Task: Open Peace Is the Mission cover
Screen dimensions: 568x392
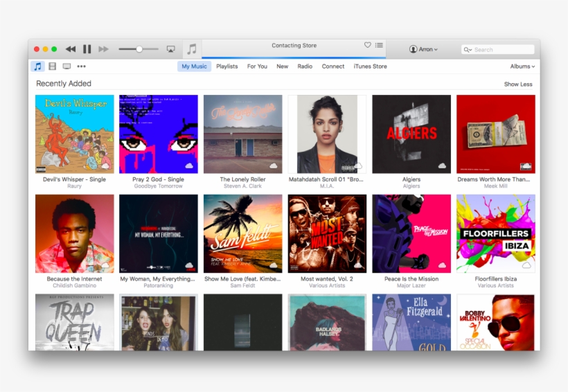Action: (411, 233)
